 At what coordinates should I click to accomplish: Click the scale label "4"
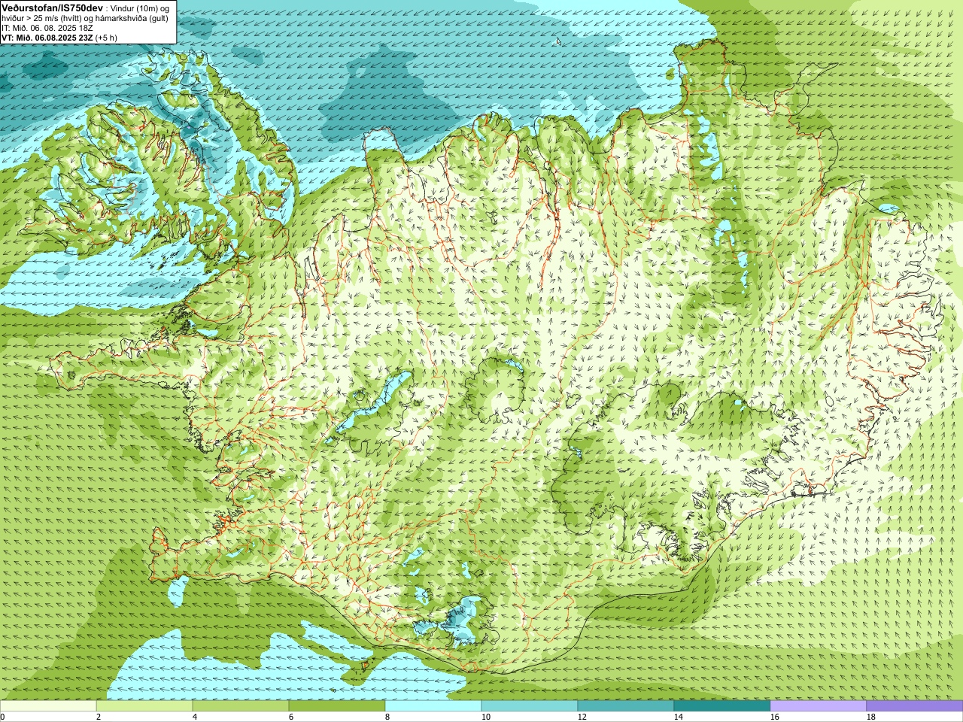click(x=195, y=717)
